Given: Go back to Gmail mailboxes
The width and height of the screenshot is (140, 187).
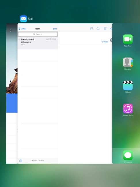Looking at the screenshot, I should click(x=22, y=29).
